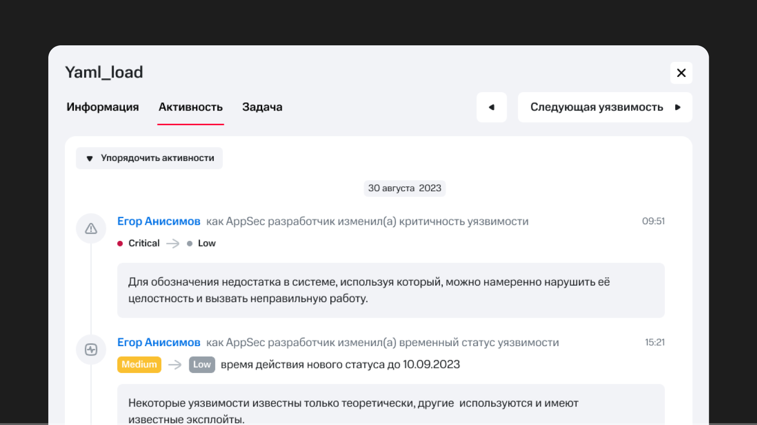Click the warning triangle activity icon

(91, 229)
